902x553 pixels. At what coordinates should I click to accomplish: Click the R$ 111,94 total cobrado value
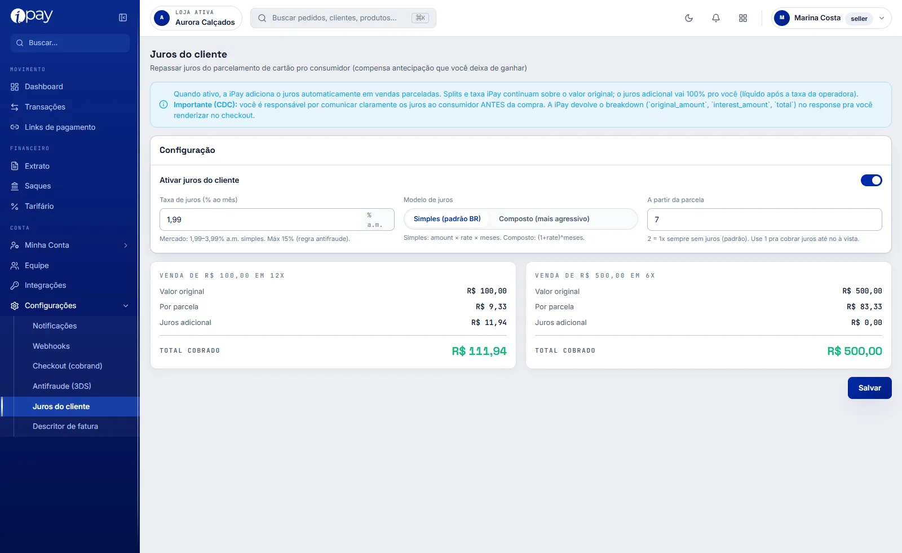click(x=479, y=351)
